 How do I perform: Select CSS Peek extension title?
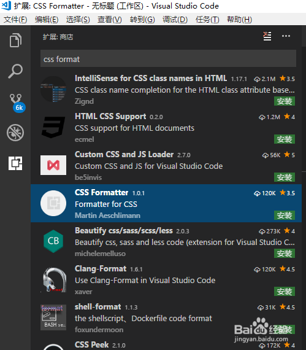click(x=91, y=344)
